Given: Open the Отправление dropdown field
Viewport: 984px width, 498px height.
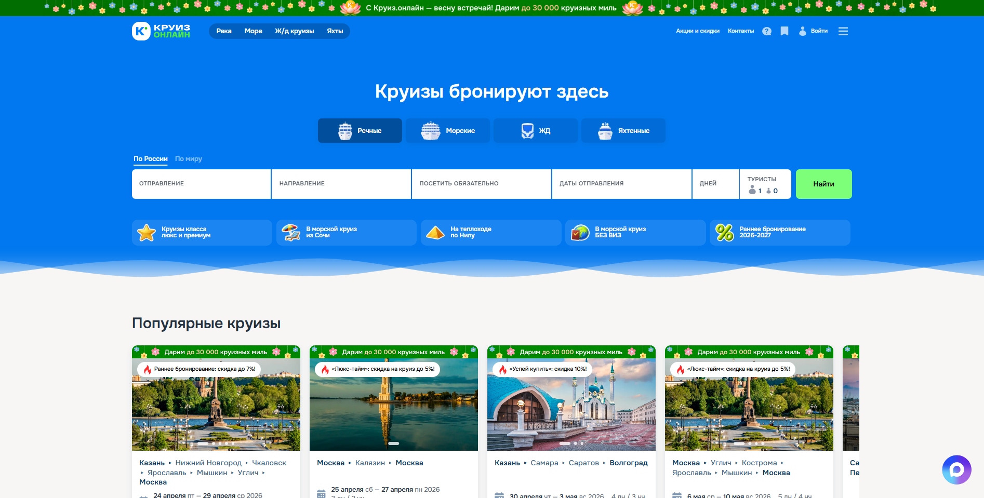Looking at the screenshot, I should pyautogui.click(x=201, y=184).
